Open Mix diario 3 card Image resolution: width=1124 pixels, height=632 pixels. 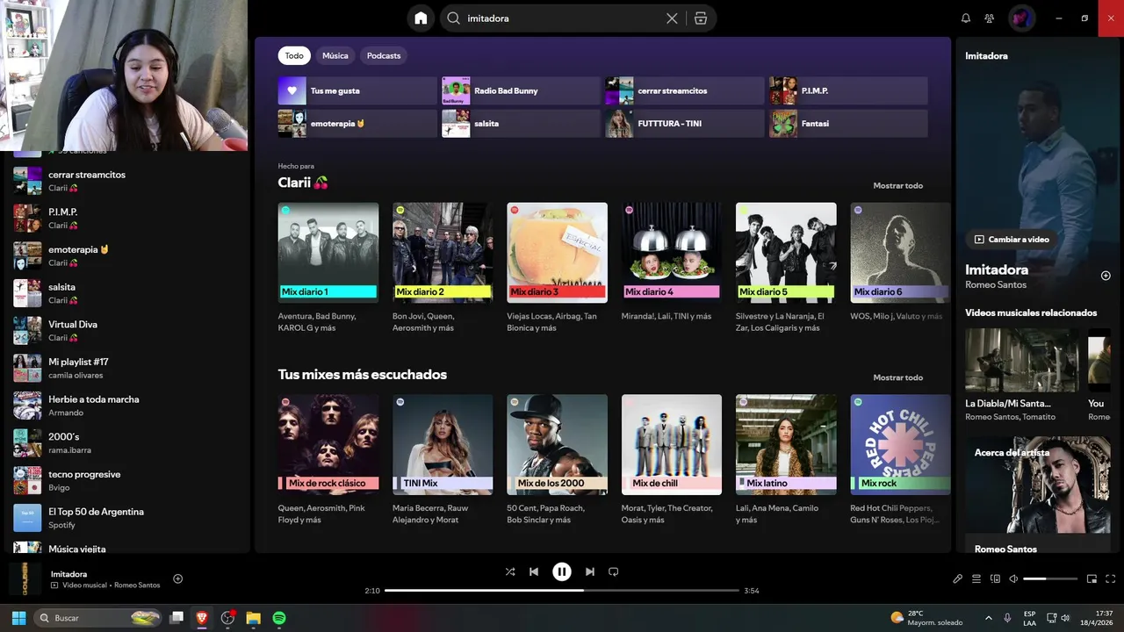point(557,268)
